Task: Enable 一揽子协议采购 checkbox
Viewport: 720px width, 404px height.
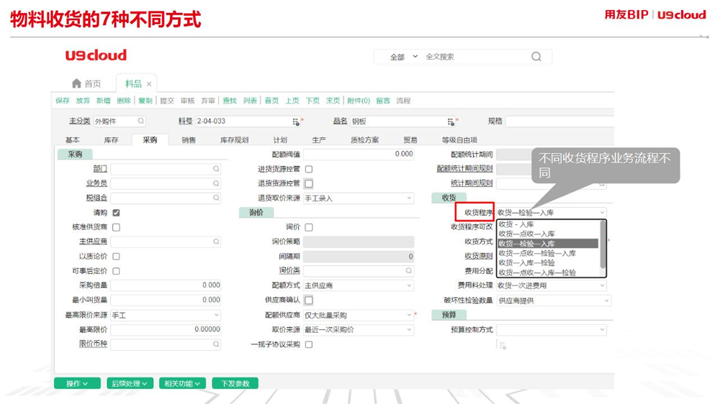Action: pos(309,344)
